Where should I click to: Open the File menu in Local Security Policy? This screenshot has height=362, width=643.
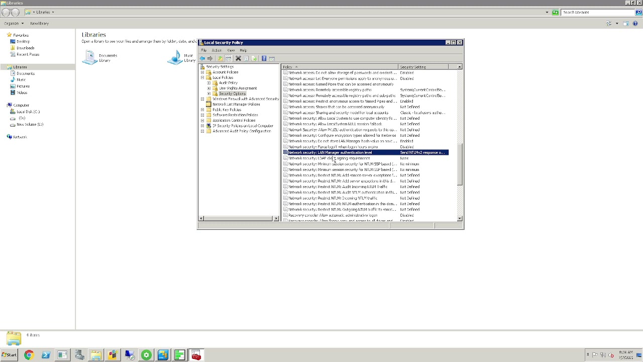click(204, 50)
